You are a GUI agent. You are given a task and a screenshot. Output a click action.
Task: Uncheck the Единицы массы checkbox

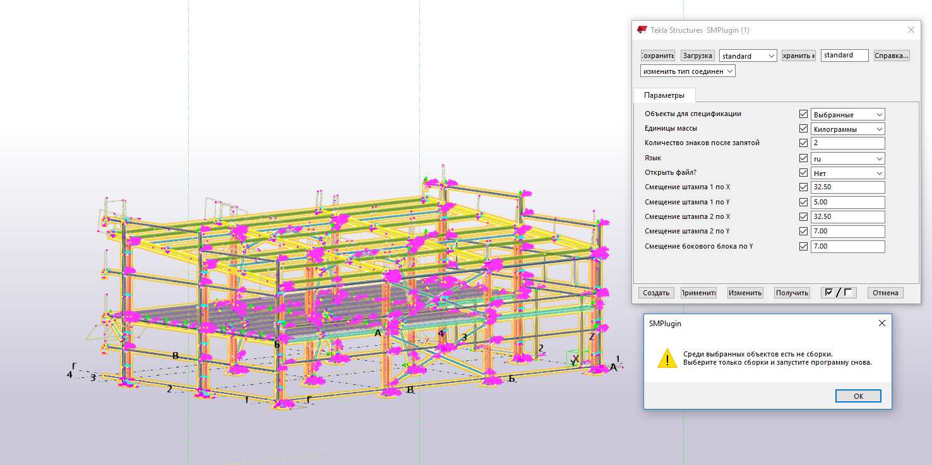[803, 129]
